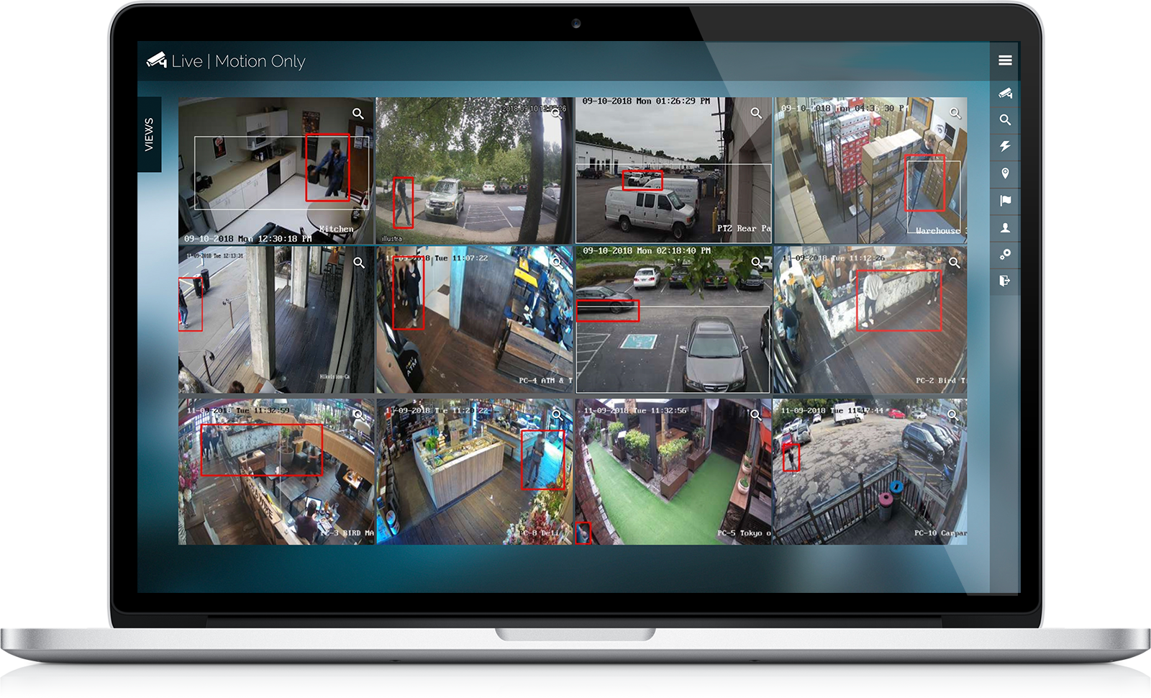Open the settings gear icon

1006,253
